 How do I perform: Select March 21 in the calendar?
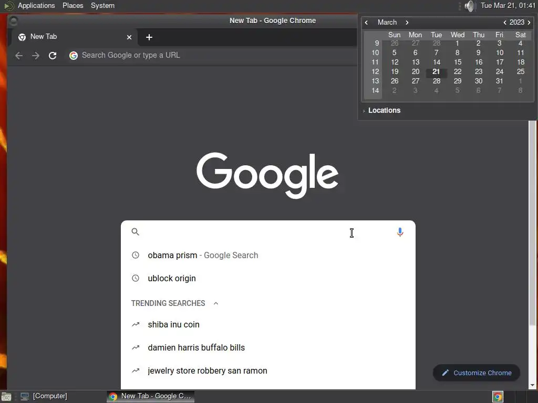point(436,71)
